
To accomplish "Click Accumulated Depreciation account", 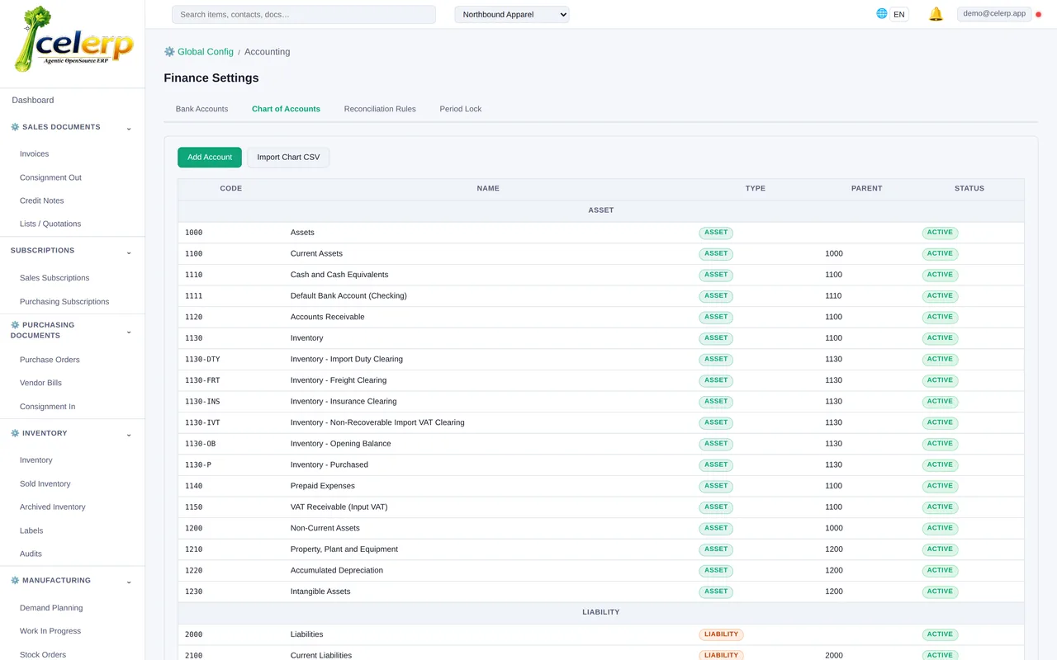I will (337, 571).
